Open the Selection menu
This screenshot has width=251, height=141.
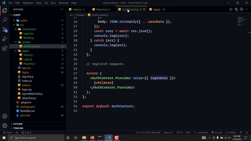(x=28, y=3)
